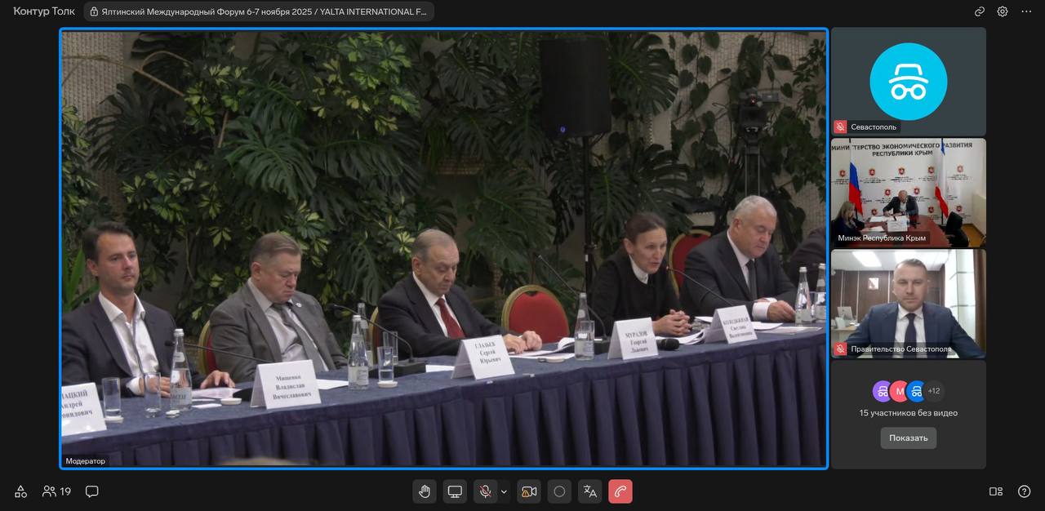Viewport: 1045px width, 511px height.
Task: Raise hand using the hand icon
Action: [425, 491]
